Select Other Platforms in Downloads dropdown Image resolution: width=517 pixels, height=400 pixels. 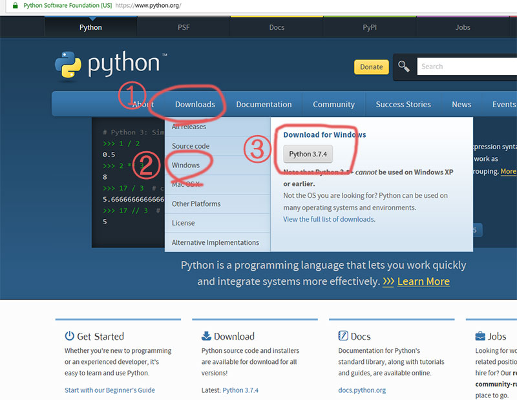click(x=217, y=204)
